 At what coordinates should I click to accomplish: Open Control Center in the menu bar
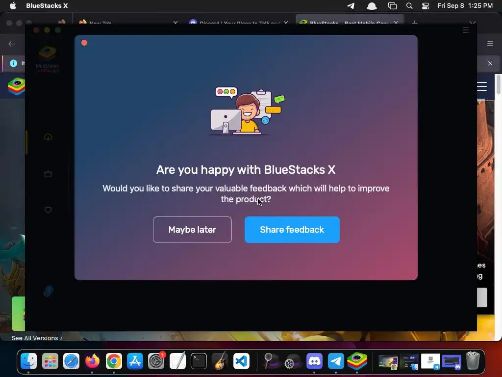coord(426,6)
